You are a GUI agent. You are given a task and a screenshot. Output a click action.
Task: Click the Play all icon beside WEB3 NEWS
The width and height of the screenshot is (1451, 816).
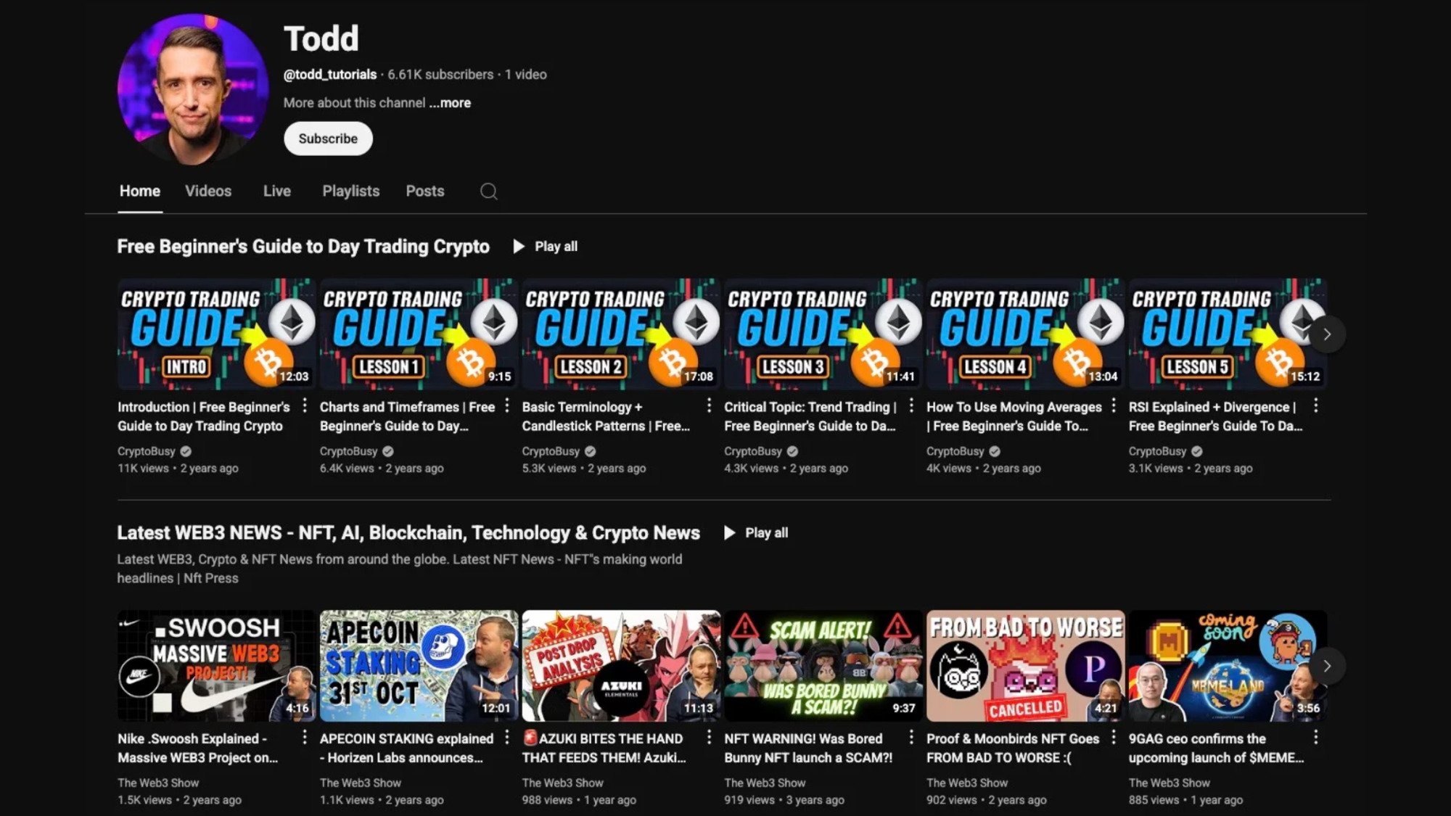tap(731, 532)
